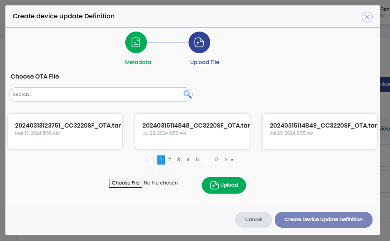Click the 'Jul 29, 2024 6:53 AM' date
The height and width of the screenshot is (241, 390).
coord(164,133)
